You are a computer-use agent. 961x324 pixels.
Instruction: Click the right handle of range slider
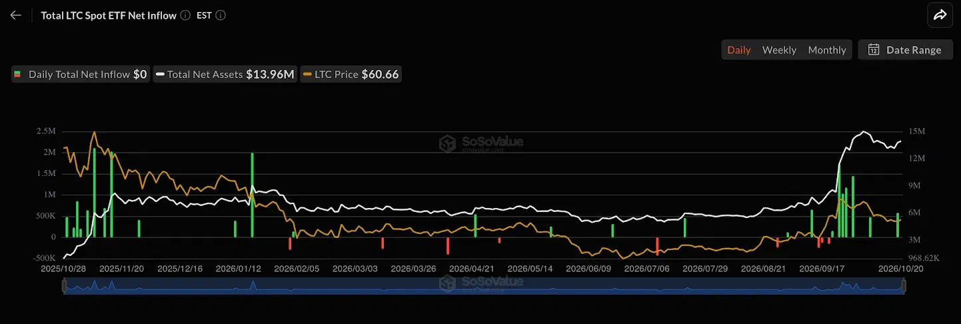tap(904, 287)
